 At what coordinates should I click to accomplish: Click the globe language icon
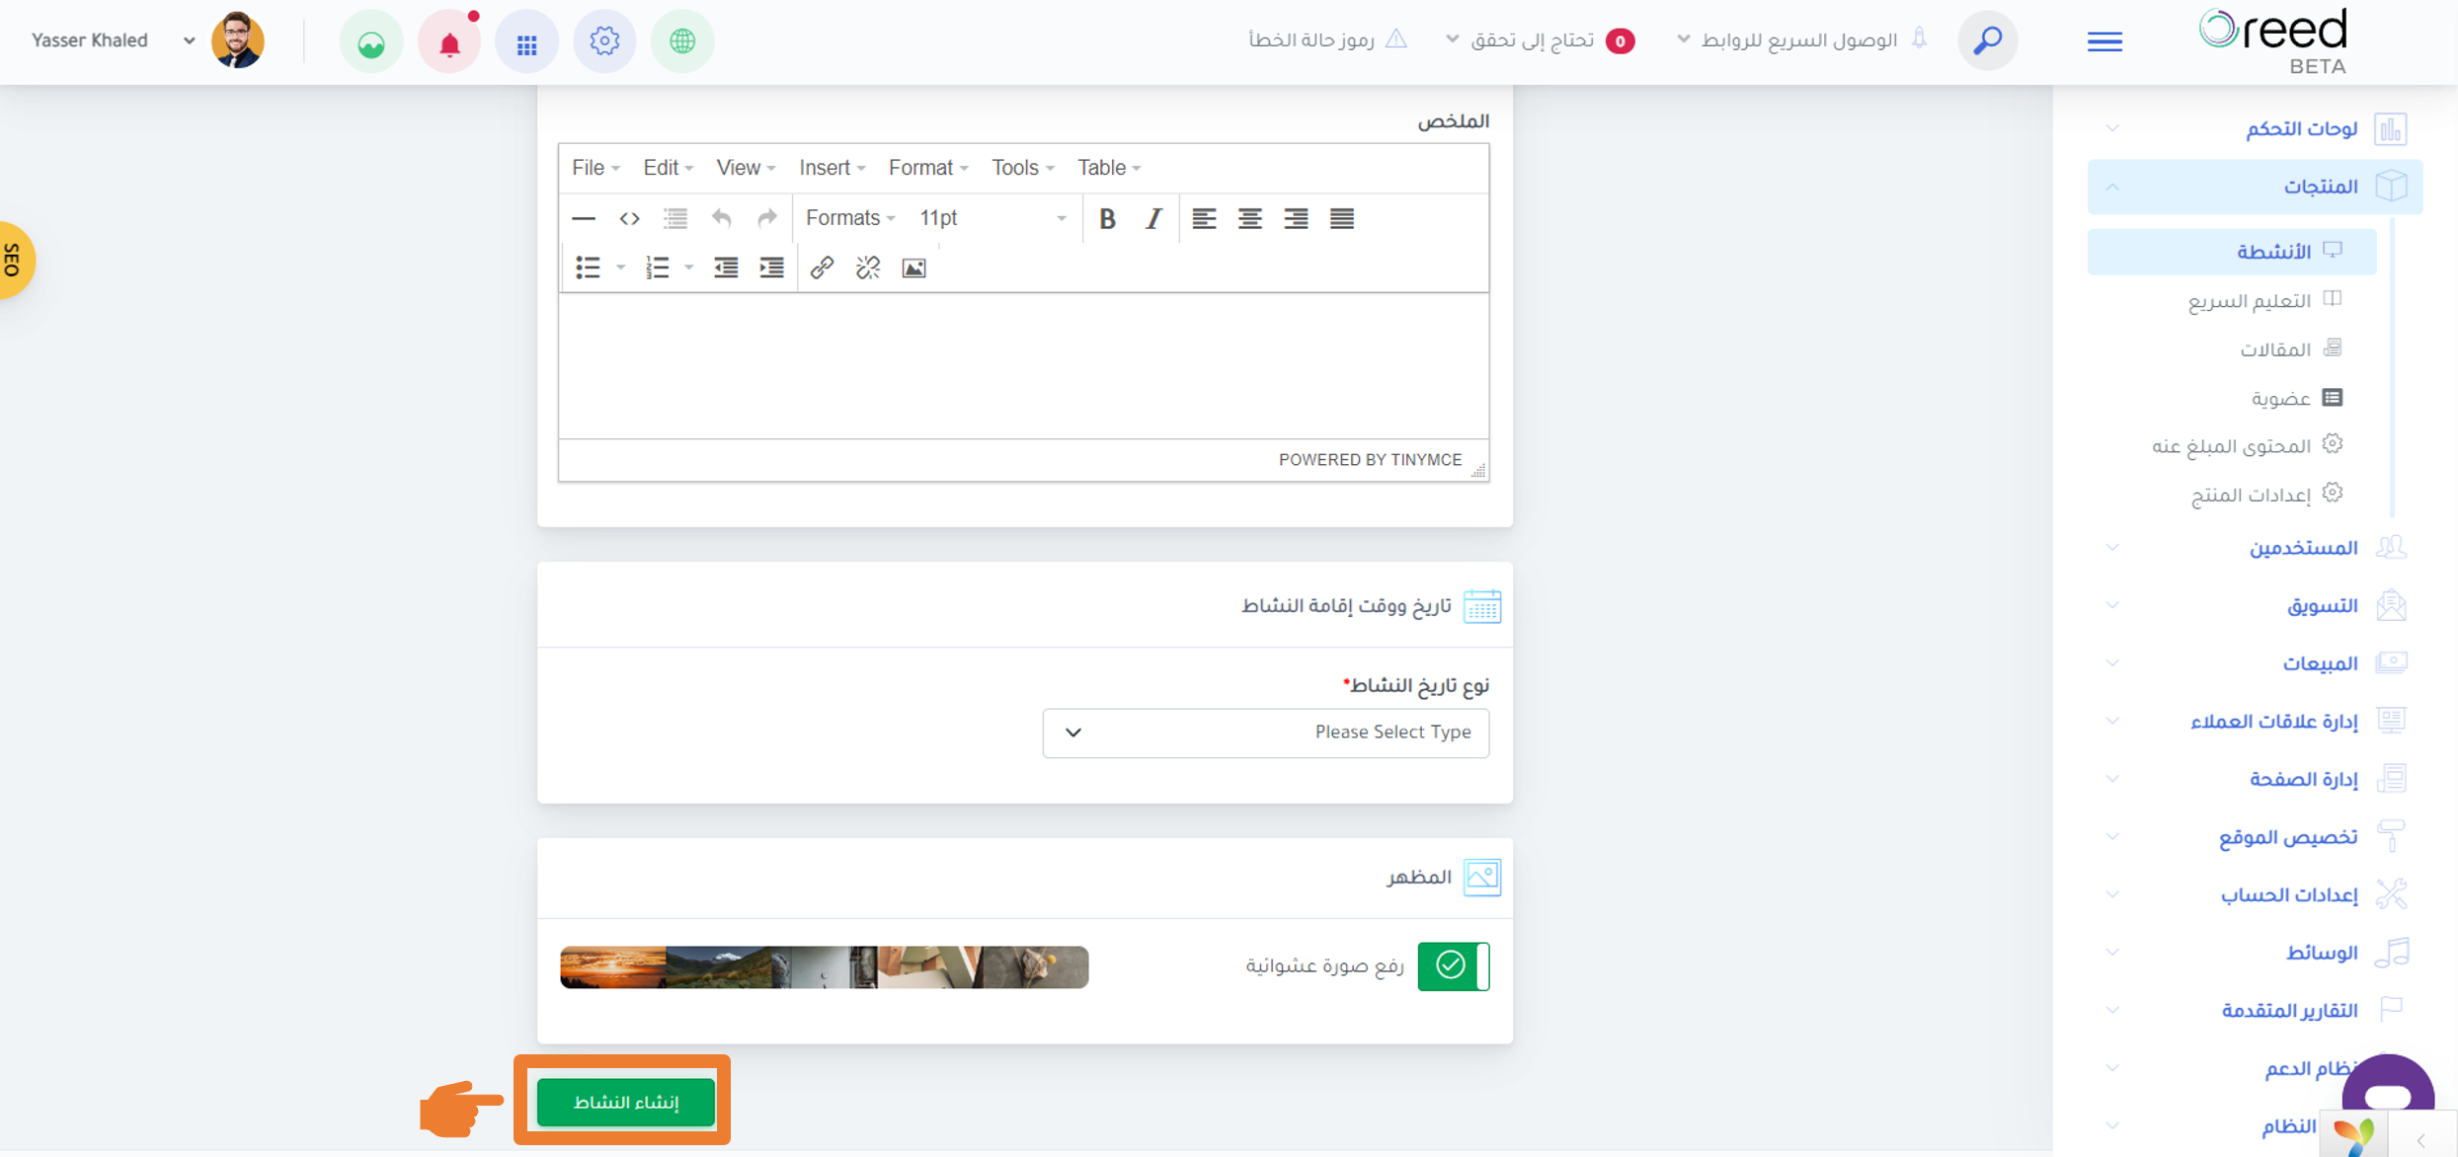click(682, 41)
